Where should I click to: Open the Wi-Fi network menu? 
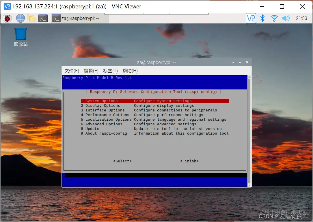click(x=274, y=19)
